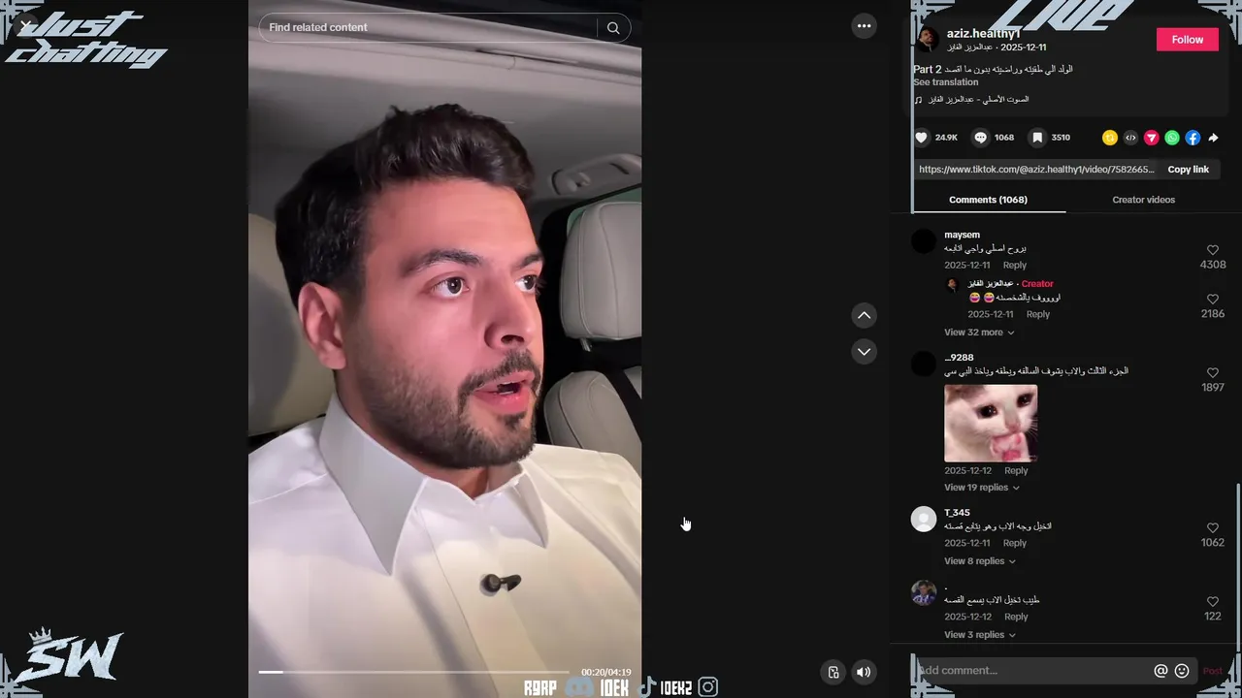
Task: Click the Copy link button
Action: tap(1188, 170)
